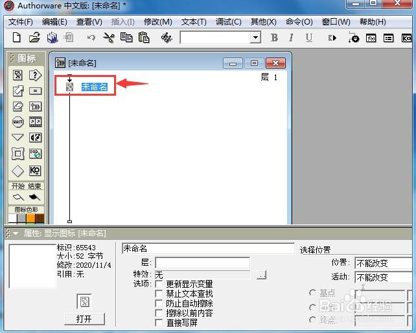The image size is (416, 333).
Task: Click the Undo arrow icon
Action: [x=91, y=38]
